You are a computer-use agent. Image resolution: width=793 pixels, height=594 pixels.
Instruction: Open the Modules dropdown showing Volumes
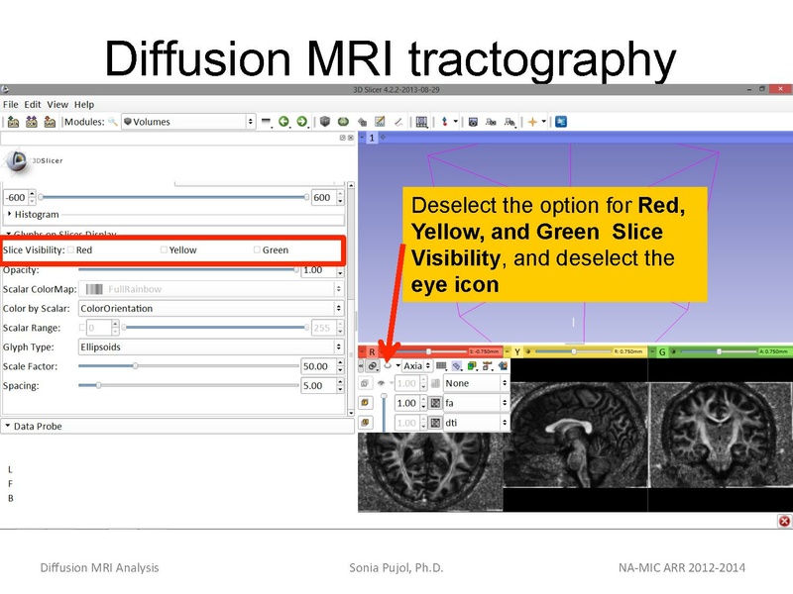click(x=188, y=122)
